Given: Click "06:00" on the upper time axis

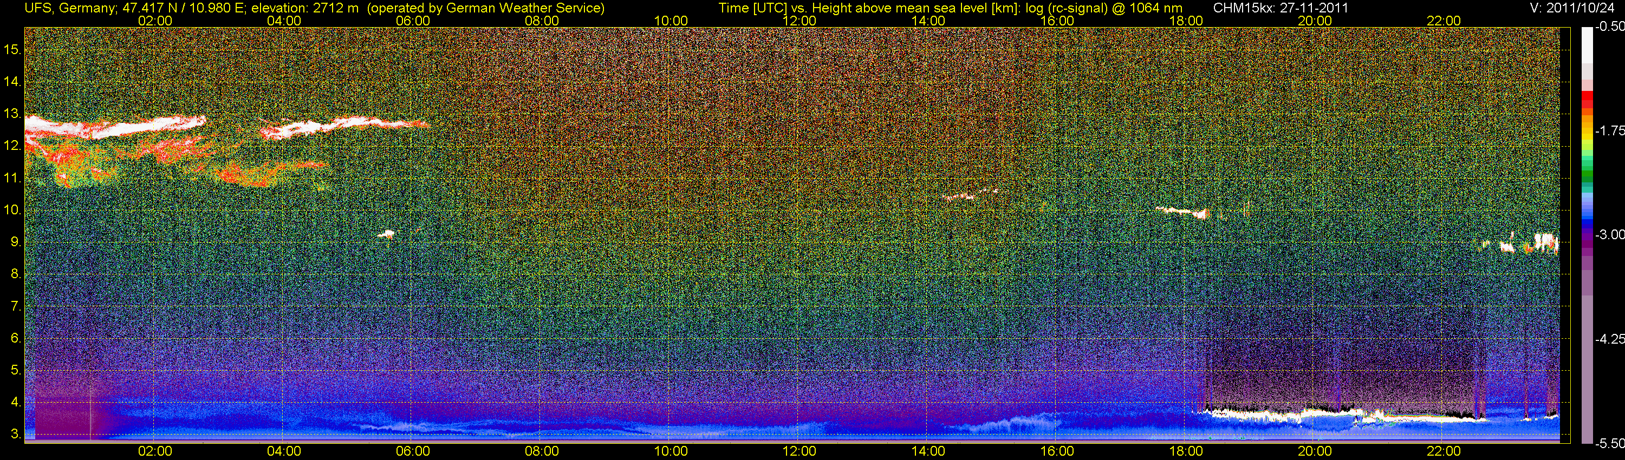Looking at the screenshot, I should [x=413, y=21].
